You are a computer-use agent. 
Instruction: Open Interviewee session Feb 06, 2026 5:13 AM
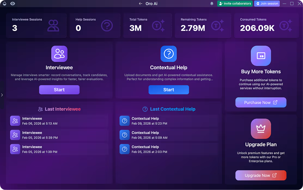(59, 121)
